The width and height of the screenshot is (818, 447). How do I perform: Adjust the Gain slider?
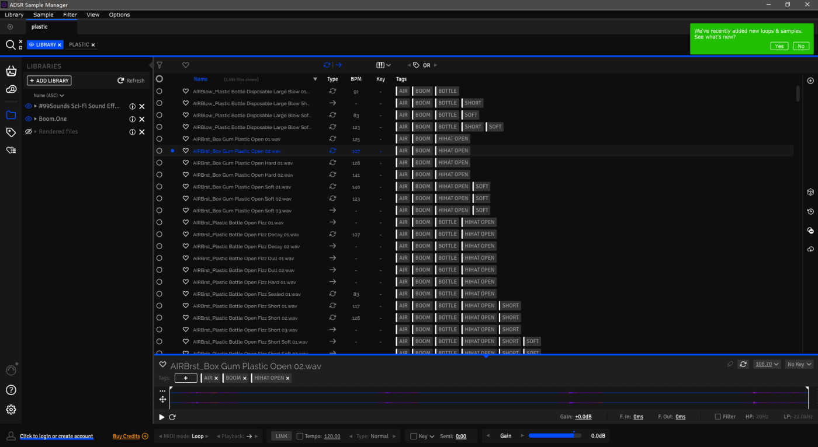point(551,435)
